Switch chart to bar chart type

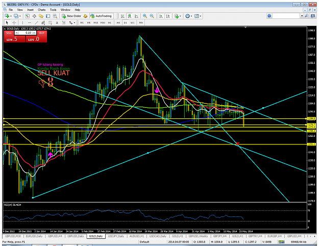[x=122, y=16]
